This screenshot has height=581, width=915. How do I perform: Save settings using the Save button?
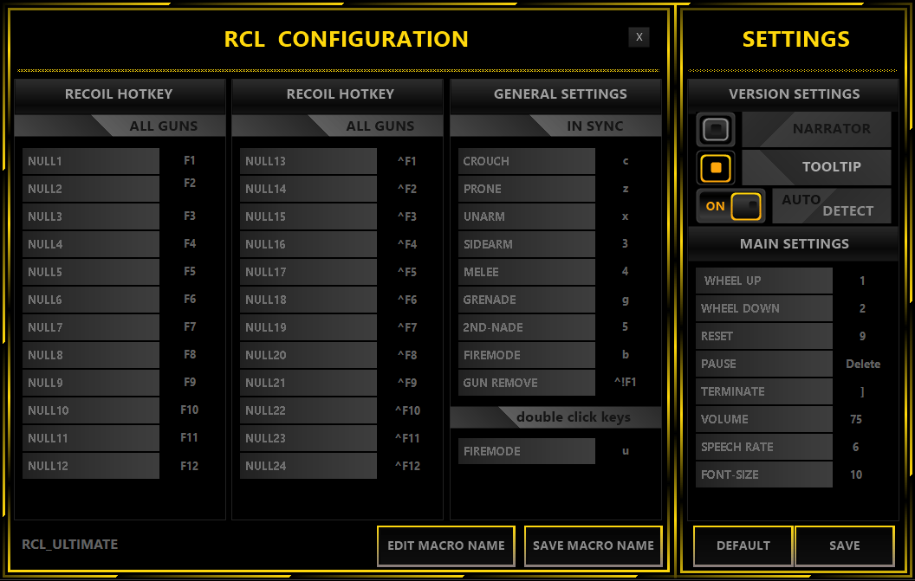pyautogui.click(x=844, y=545)
